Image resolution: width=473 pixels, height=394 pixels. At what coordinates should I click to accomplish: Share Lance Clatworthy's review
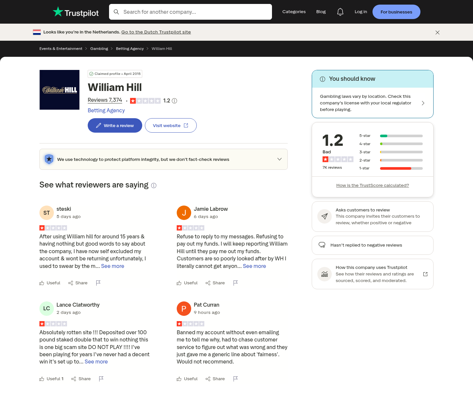tap(81, 379)
